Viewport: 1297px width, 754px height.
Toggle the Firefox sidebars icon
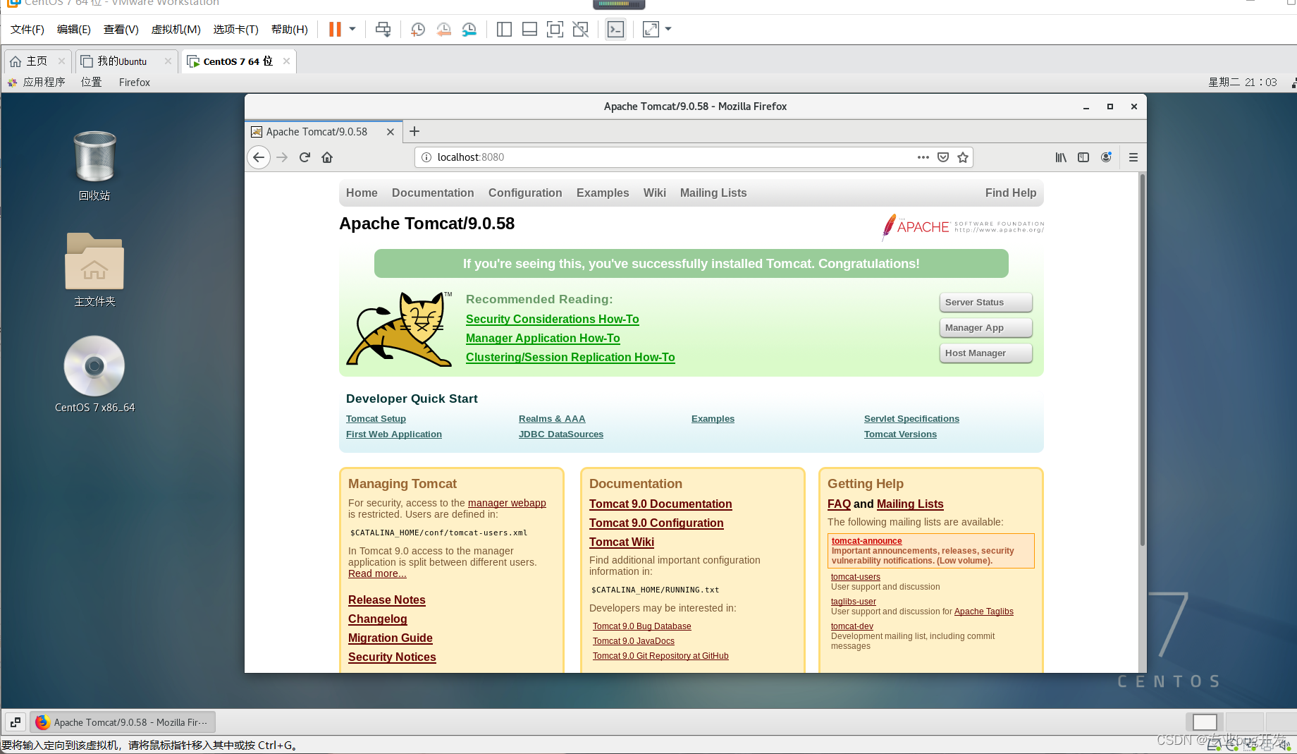pyautogui.click(x=1083, y=157)
